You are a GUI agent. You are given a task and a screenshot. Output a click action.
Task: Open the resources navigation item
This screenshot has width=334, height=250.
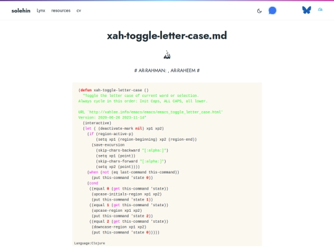(61, 10)
